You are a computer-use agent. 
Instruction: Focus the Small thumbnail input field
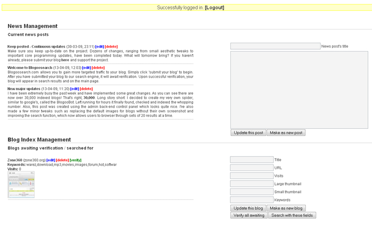click(252, 192)
